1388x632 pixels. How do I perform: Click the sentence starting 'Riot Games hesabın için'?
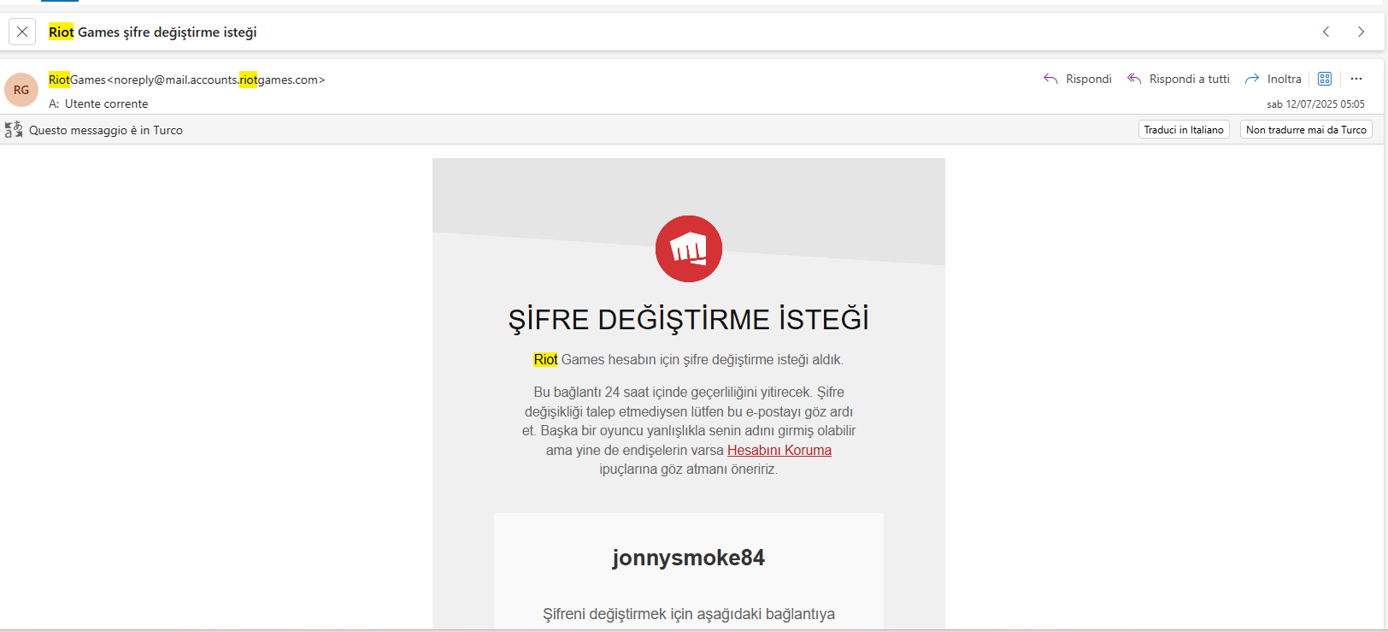tap(689, 360)
